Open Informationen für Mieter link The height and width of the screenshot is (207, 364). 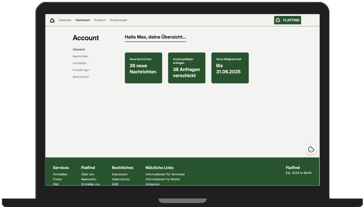point(163,179)
